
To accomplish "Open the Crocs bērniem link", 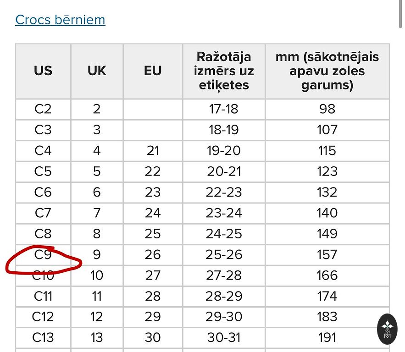I will [60, 20].
